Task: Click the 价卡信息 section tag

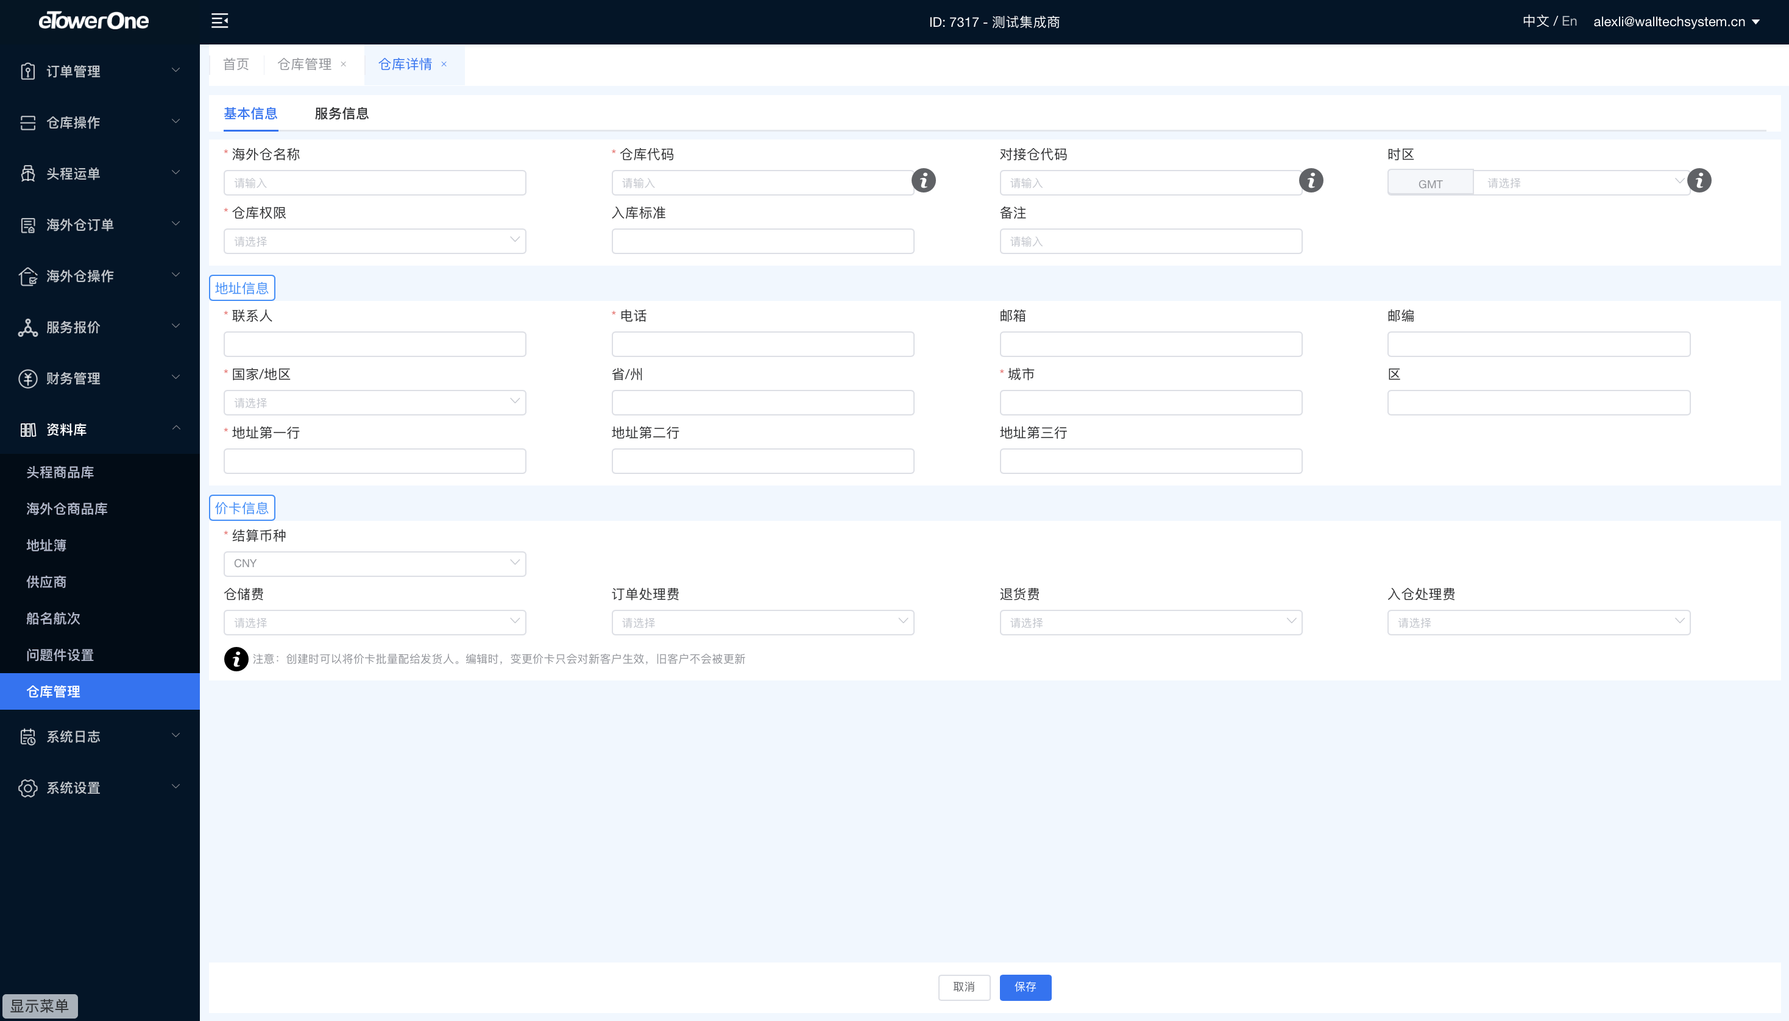Action: tap(242, 509)
